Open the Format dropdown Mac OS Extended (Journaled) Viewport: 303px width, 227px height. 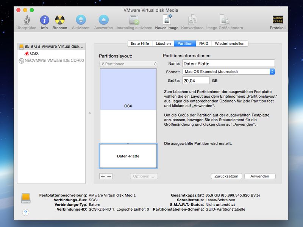229,72
